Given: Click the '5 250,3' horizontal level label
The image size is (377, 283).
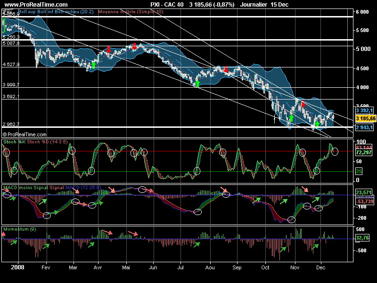Looking at the screenshot, I should [x=11, y=37].
